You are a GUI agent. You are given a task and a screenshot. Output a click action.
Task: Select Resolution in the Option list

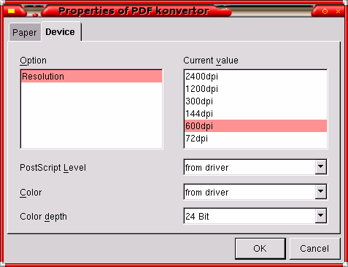[x=91, y=77]
